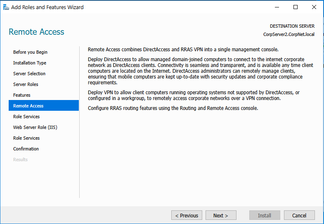This screenshot has height=224, width=324.
Task: Click the greyed-out Results step
Action: coord(20,160)
